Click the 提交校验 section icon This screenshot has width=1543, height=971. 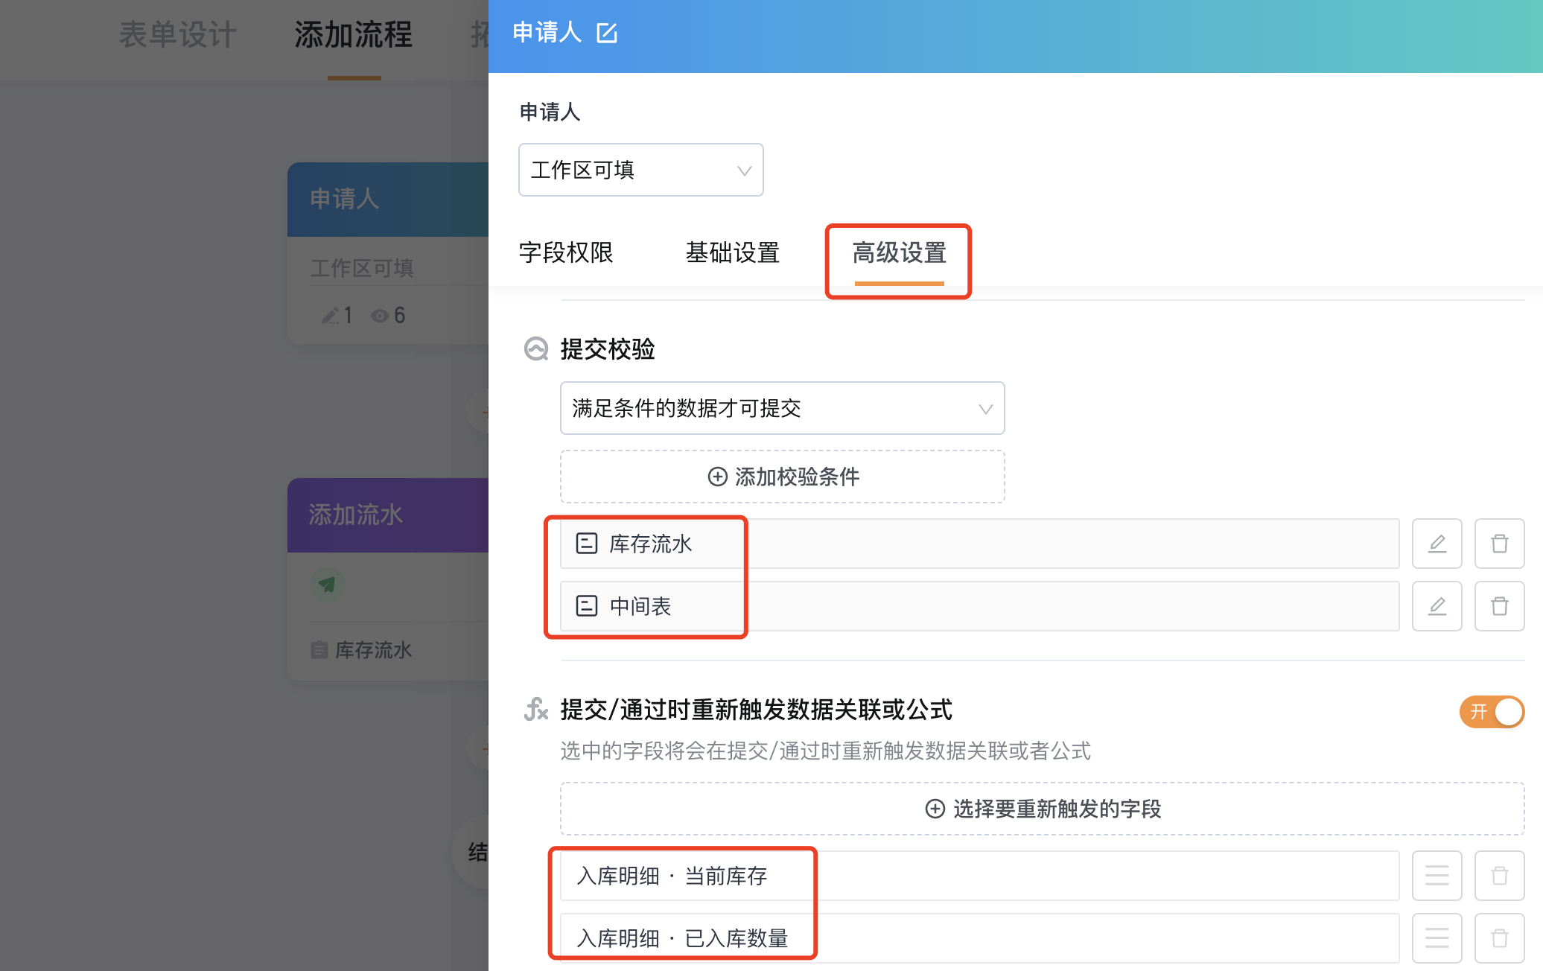tap(536, 348)
